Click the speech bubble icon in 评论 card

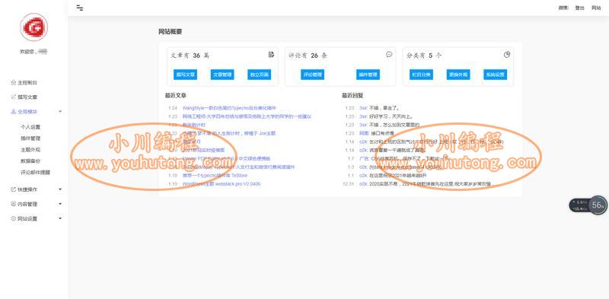(x=389, y=55)
